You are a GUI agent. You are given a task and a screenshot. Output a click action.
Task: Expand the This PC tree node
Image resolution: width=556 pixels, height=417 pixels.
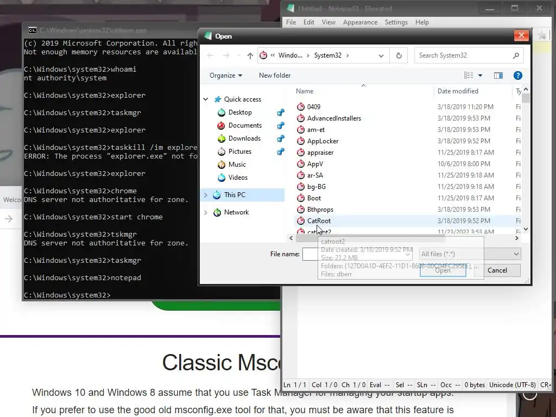tap(206, 195)
